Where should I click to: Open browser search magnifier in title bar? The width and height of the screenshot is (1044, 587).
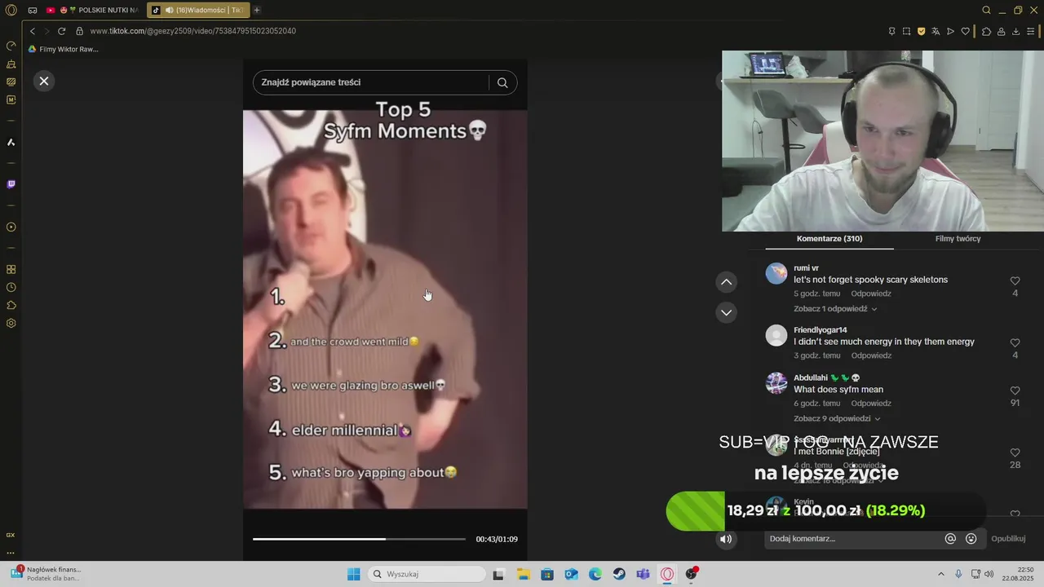(986, 11)
